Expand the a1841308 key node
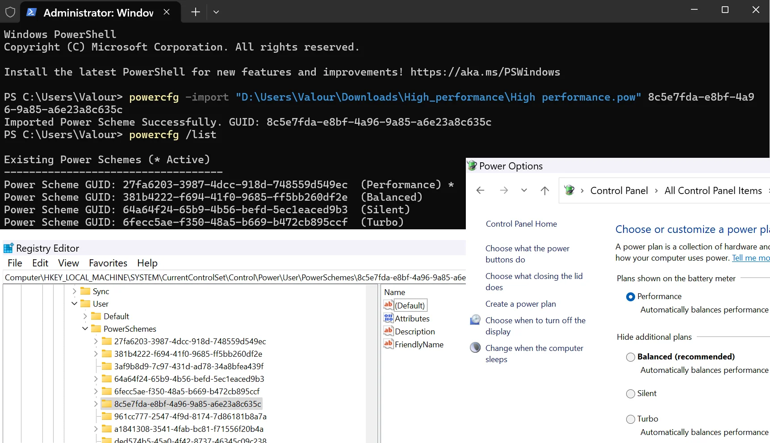 96,429
